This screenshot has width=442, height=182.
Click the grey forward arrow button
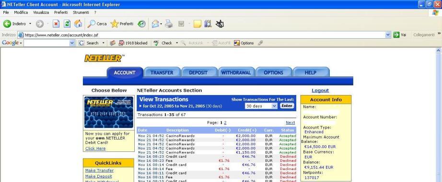(40, 24)
